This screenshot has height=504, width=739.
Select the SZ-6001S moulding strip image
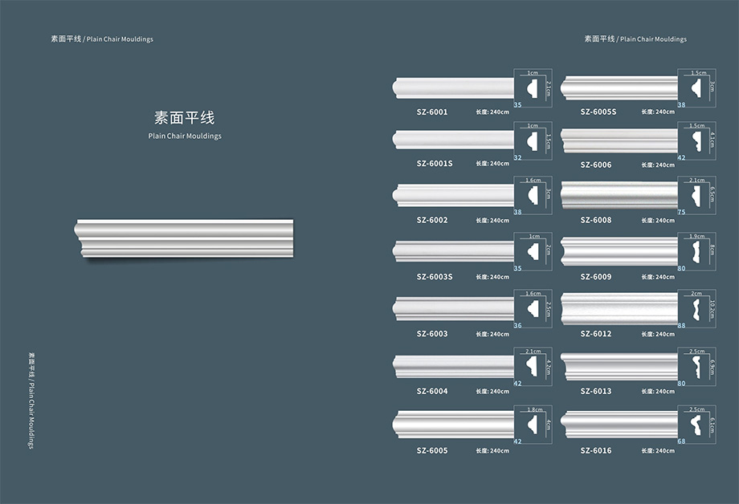453,140
